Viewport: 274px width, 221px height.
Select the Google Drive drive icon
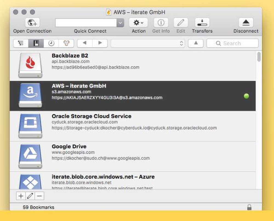pos(30,156)
